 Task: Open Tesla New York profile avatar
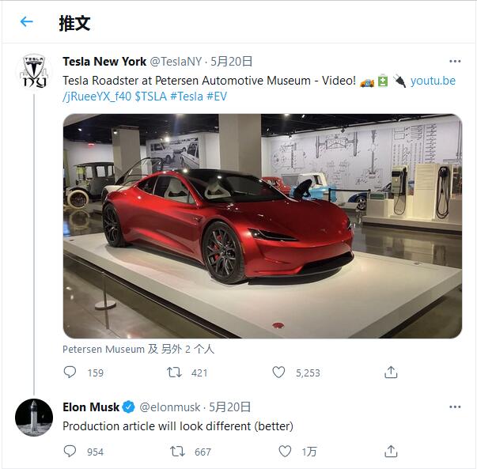coord(34,73)
